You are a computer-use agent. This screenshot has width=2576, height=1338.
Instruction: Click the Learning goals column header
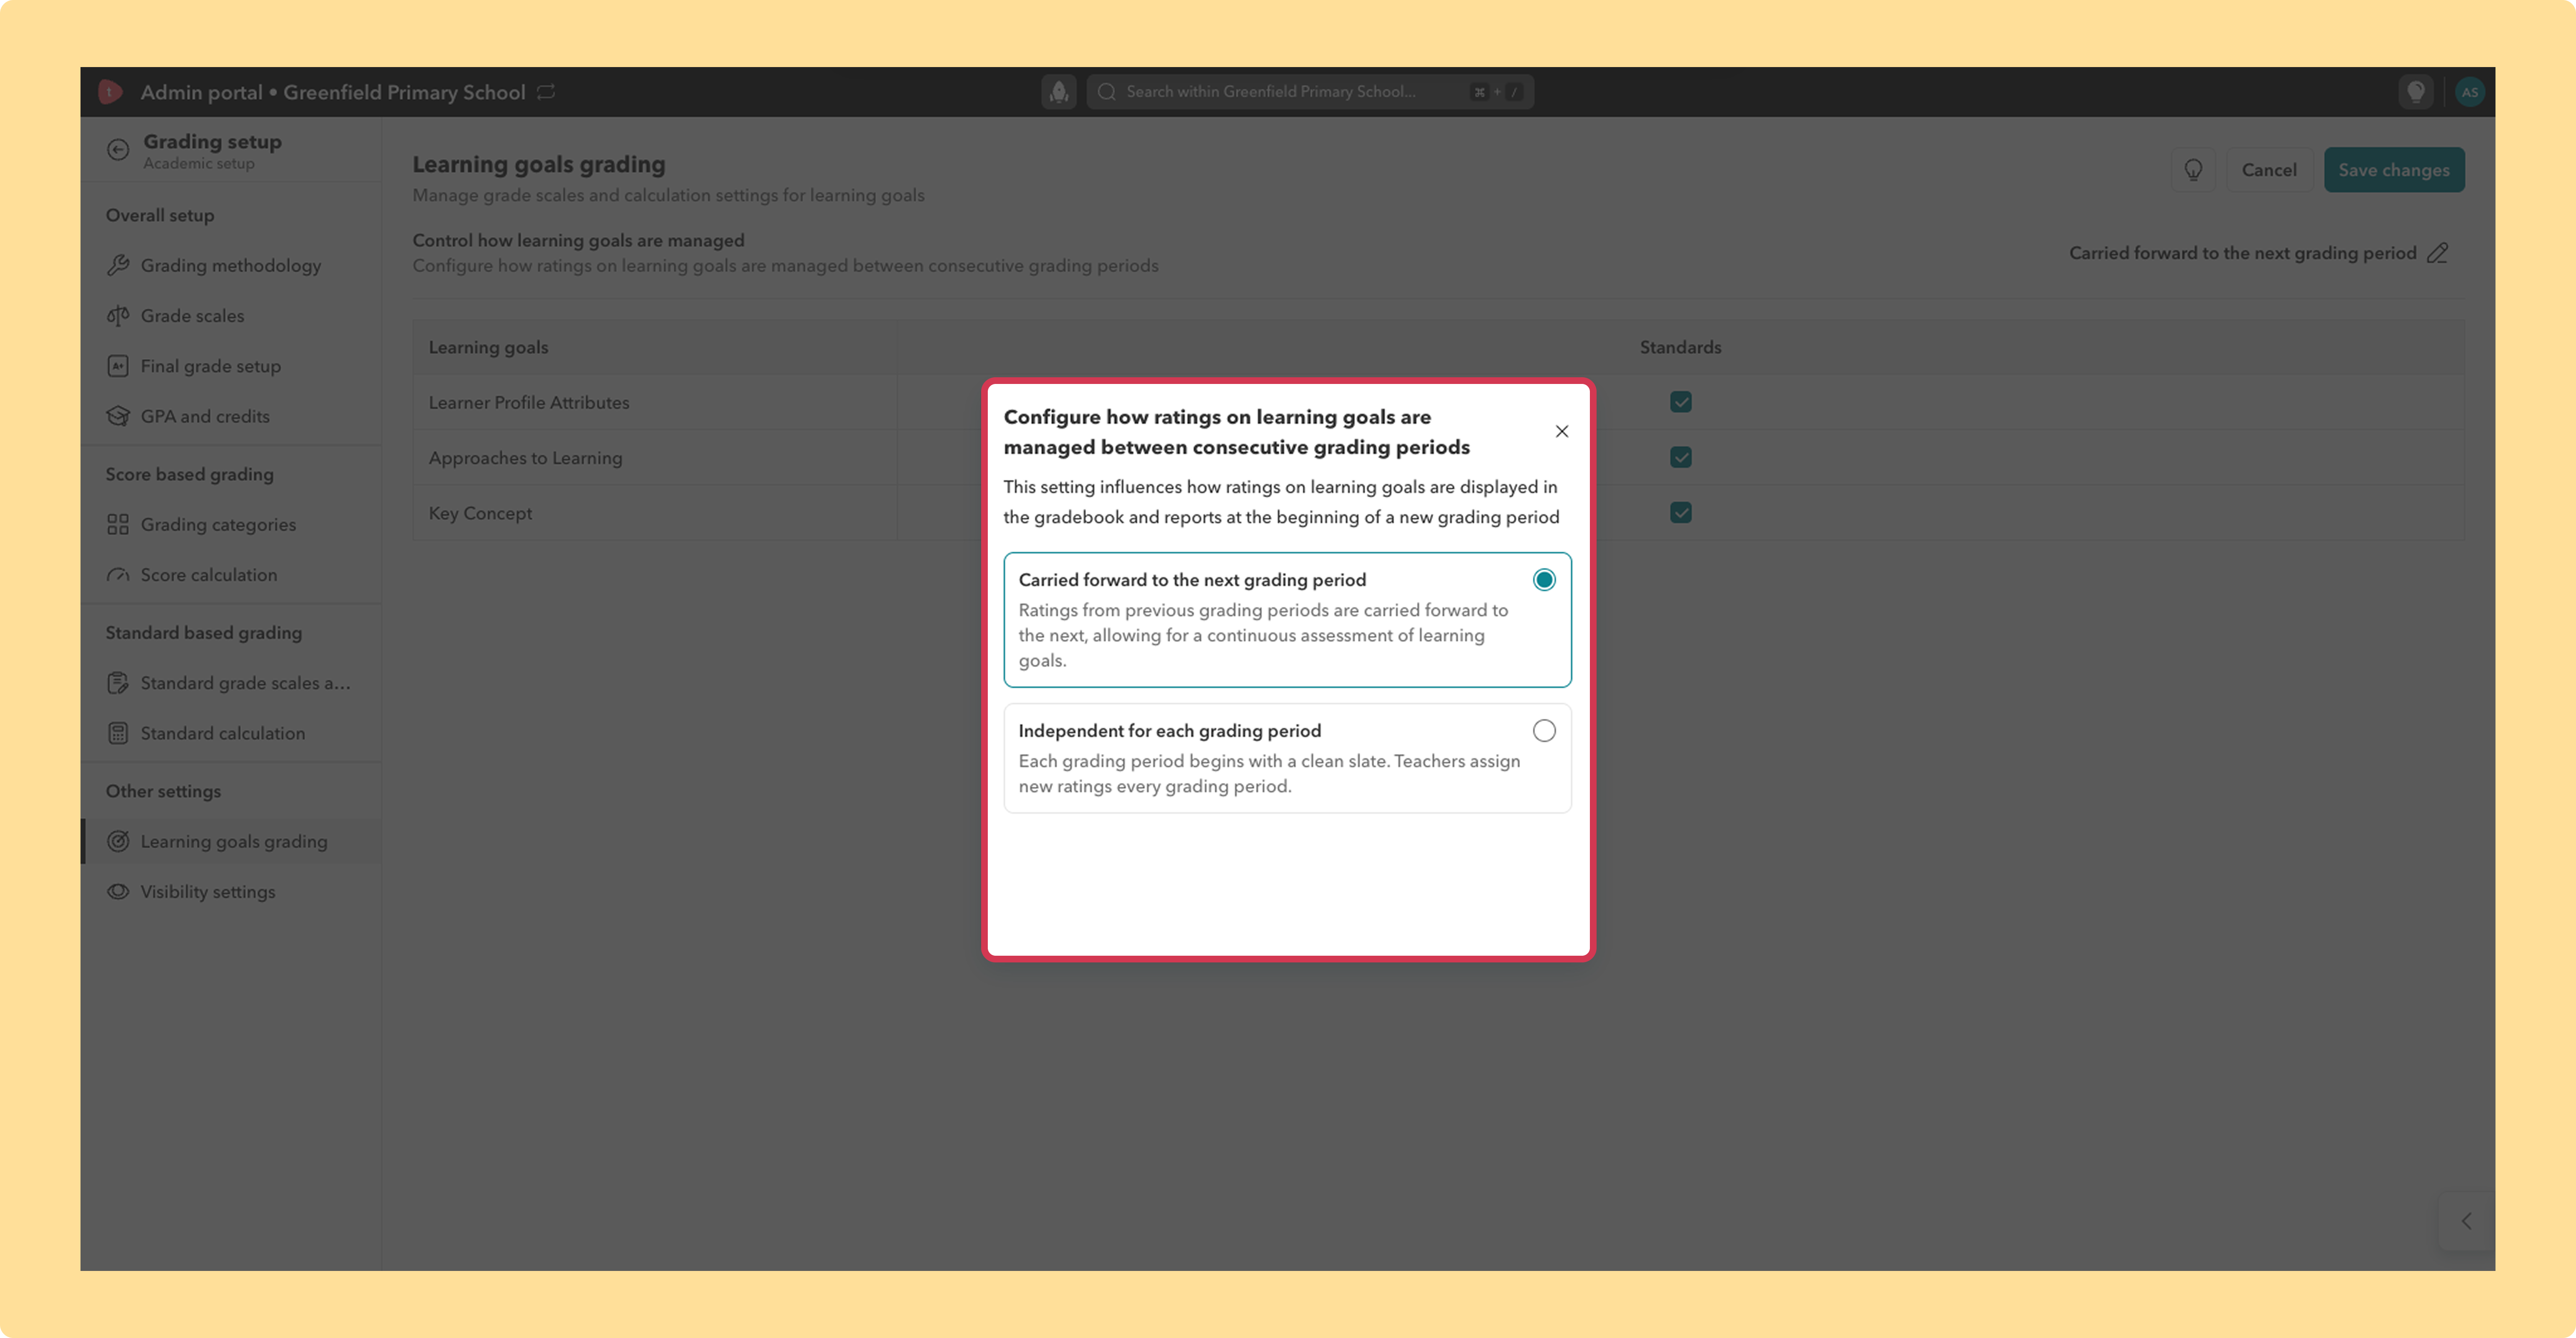coord(488,347)
